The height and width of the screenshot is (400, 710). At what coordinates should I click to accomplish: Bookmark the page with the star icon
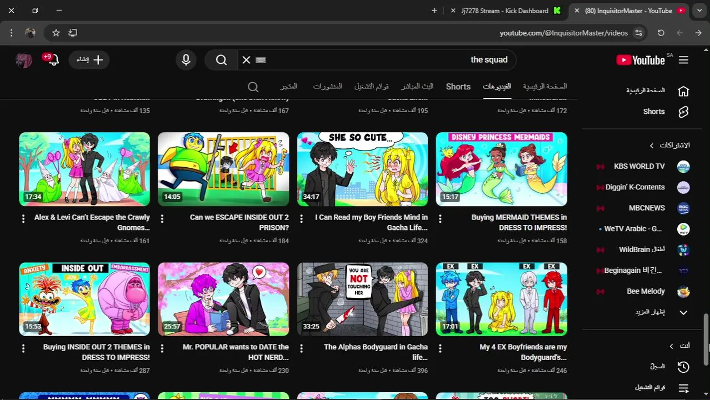(x=56, y=33)
